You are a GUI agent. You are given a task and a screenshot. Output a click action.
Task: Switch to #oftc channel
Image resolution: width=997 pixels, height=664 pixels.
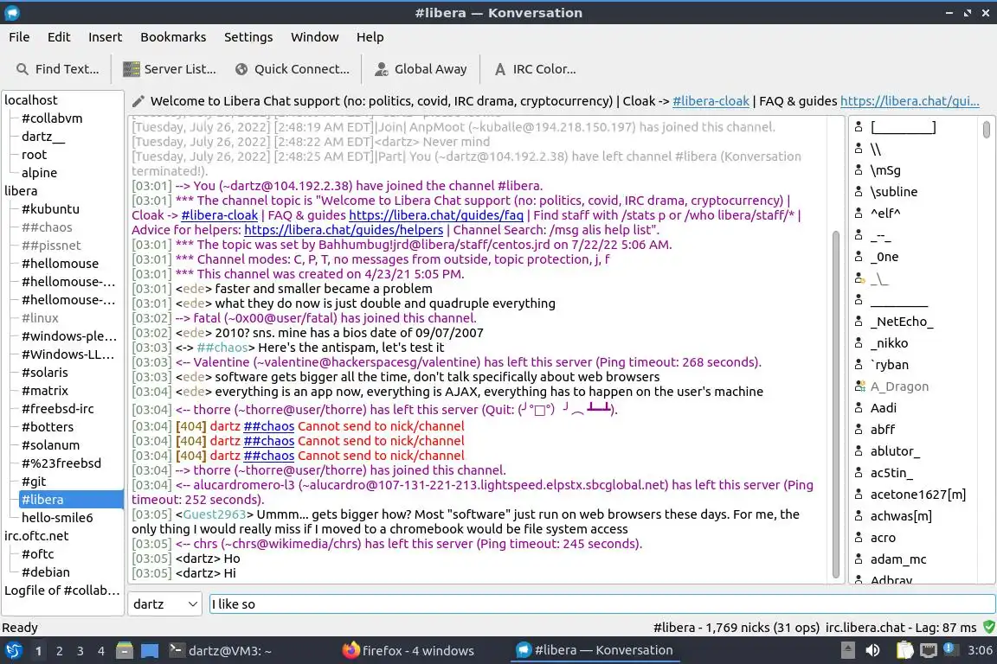(37, 554)
